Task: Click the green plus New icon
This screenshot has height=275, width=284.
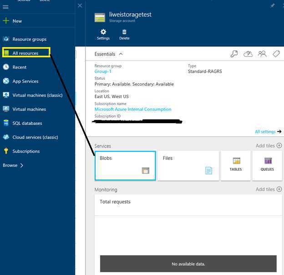Action: tap(6, 21)
